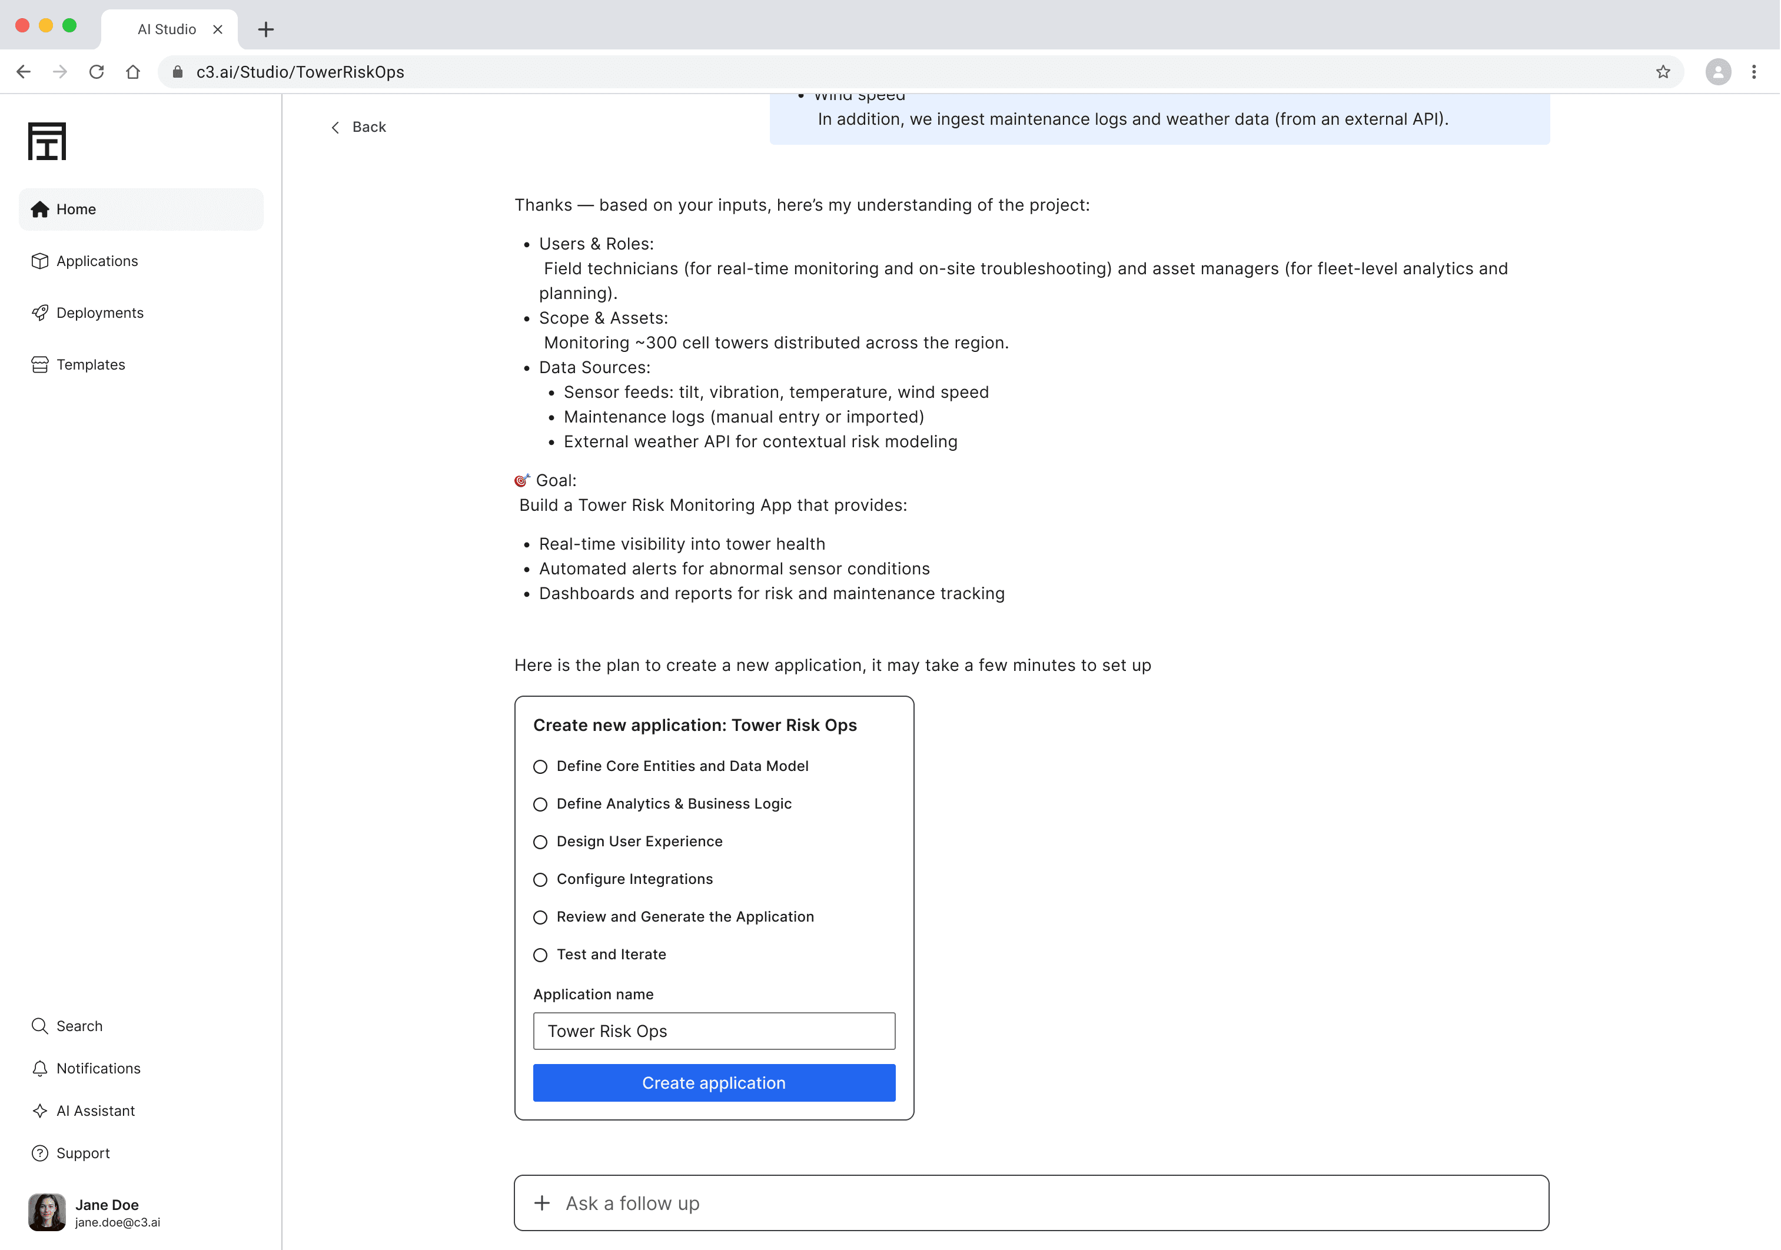Open Deployments via the rocket icon
The width and height of the screenshot is (1781, 1250).
(39, 312)
